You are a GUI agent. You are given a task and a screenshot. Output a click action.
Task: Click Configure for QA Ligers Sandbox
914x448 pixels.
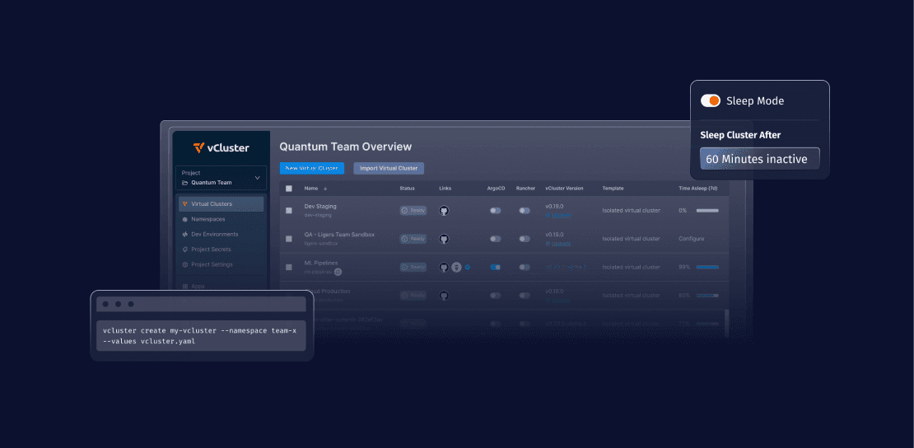point(692,239)
